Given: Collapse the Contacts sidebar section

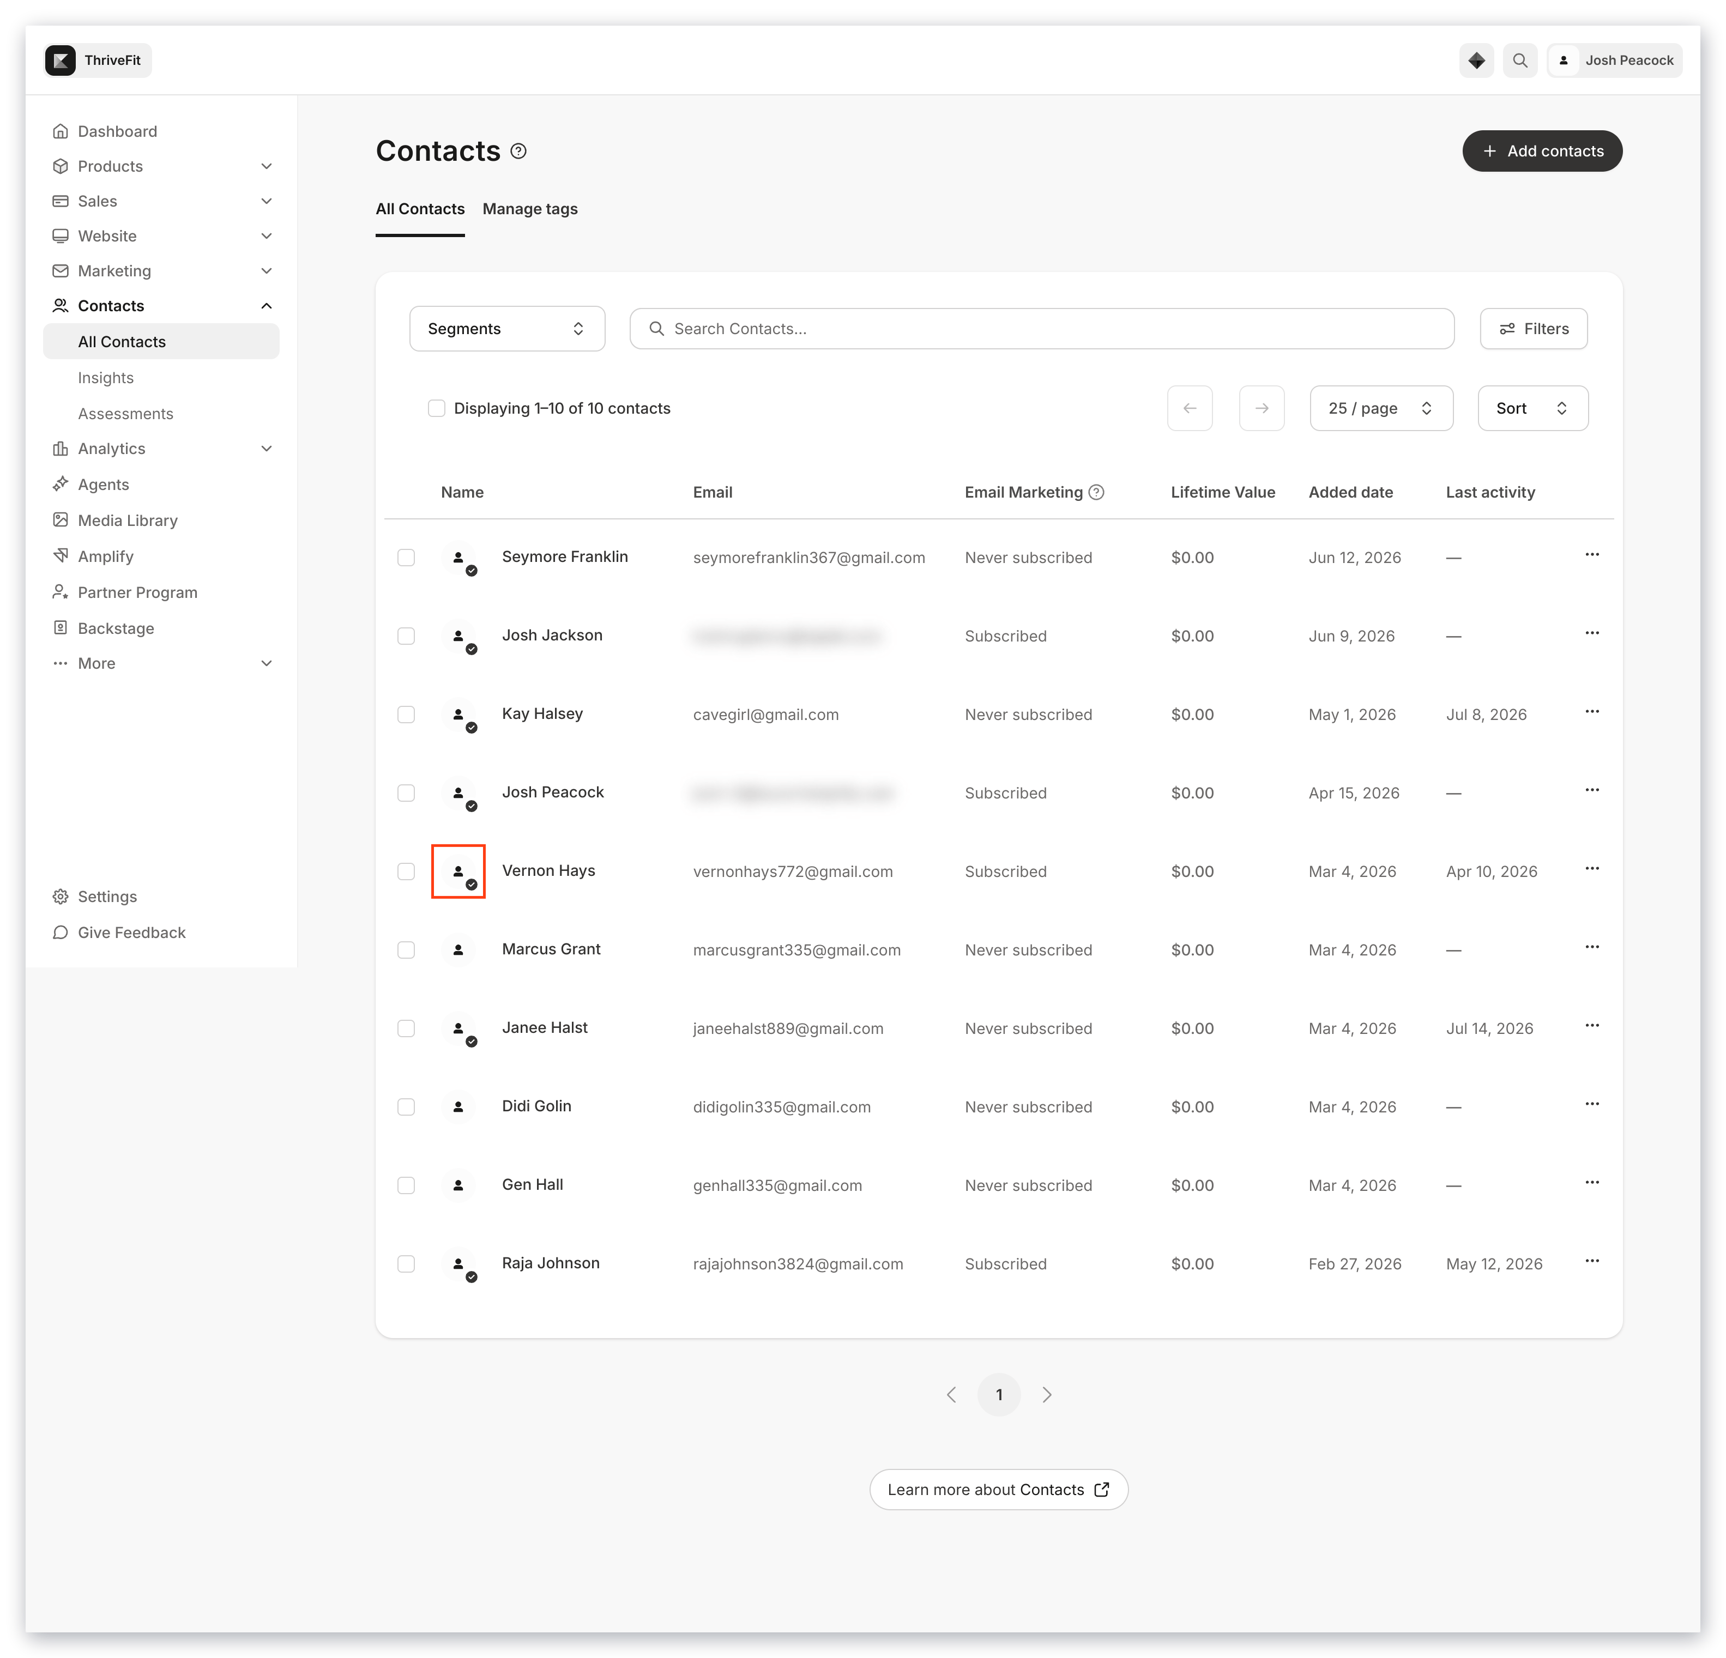Looking at the screenshot, I should click(267, 306).
